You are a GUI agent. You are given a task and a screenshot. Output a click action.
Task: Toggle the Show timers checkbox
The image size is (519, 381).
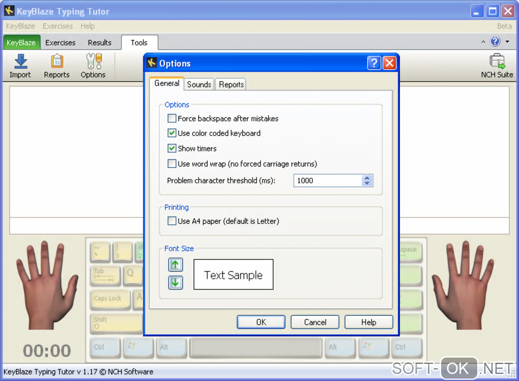[172, 148]
